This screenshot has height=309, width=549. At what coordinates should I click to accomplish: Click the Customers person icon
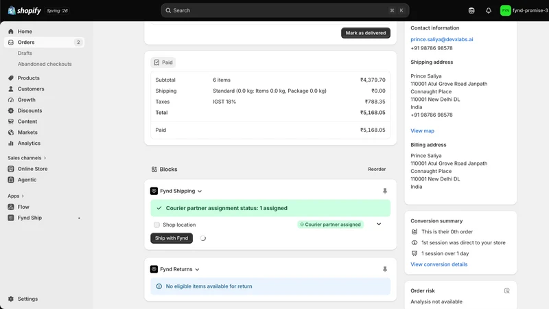pyautogui.click(x=11, y=89)
